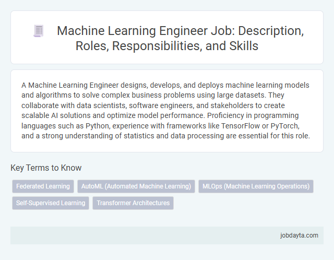This screenshot has height=260, width=334.
Task: Click the description paragraph starting "A Machine Learning Engineer designs"
Action: tap(165, 110)
